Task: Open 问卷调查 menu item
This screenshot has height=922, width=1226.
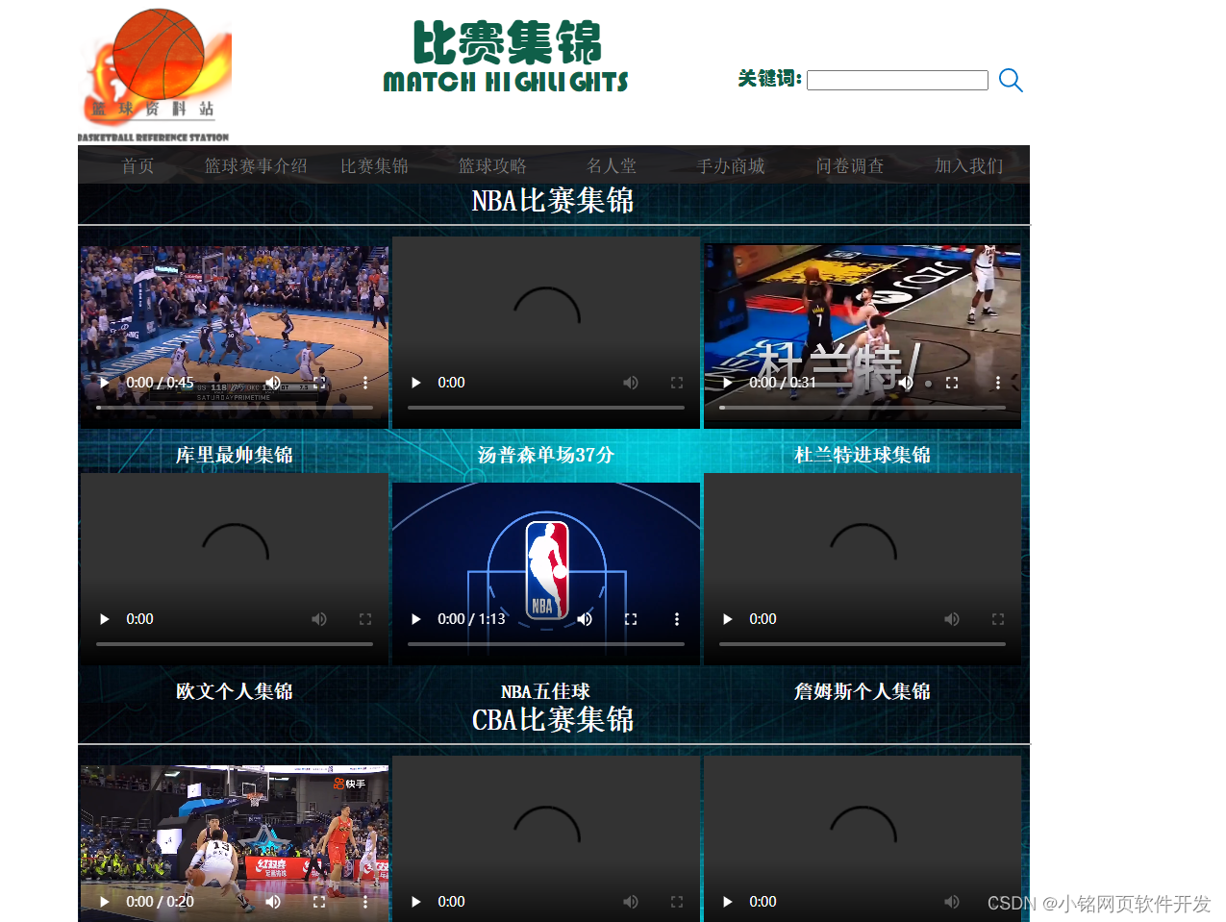Action: tap(850, 165)
